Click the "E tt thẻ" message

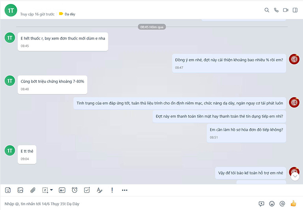pos(27,154)
